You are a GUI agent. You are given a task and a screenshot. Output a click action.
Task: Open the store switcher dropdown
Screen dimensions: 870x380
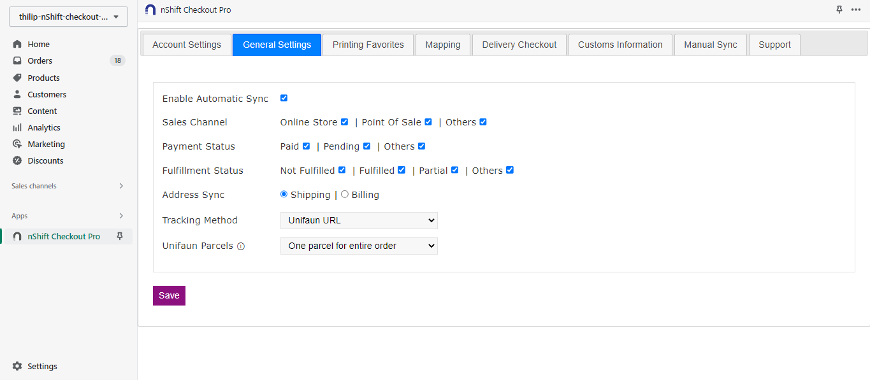click(68, 17)
